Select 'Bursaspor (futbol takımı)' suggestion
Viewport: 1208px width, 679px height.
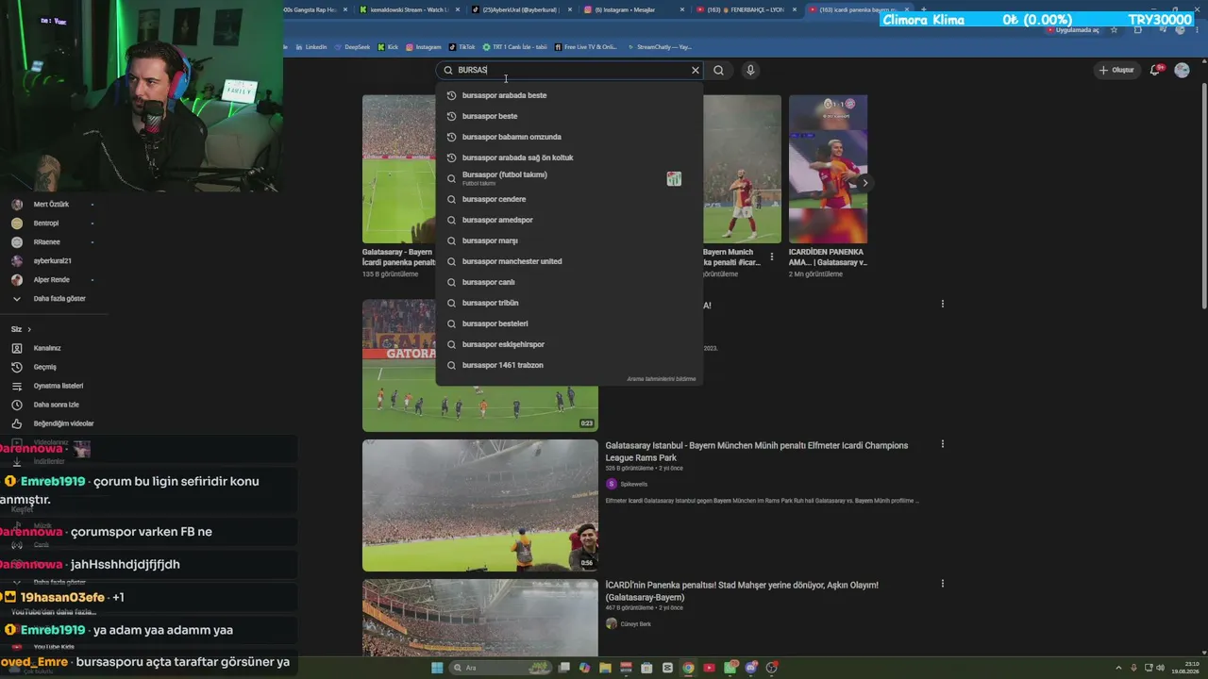click(x=569, y=178)
